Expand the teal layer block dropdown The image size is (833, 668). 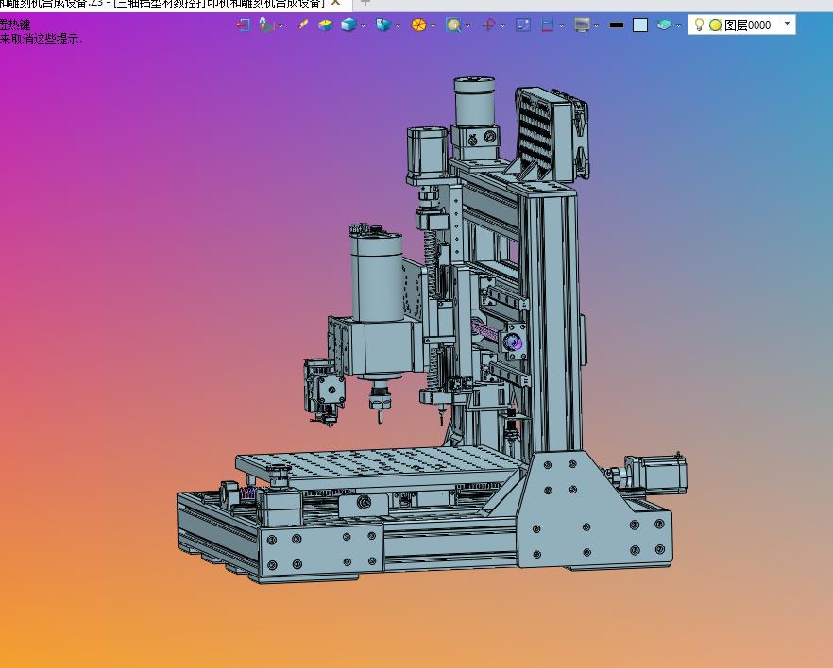[678, 25]
